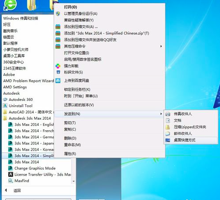Open 好压 in programs list

[7, 24]
